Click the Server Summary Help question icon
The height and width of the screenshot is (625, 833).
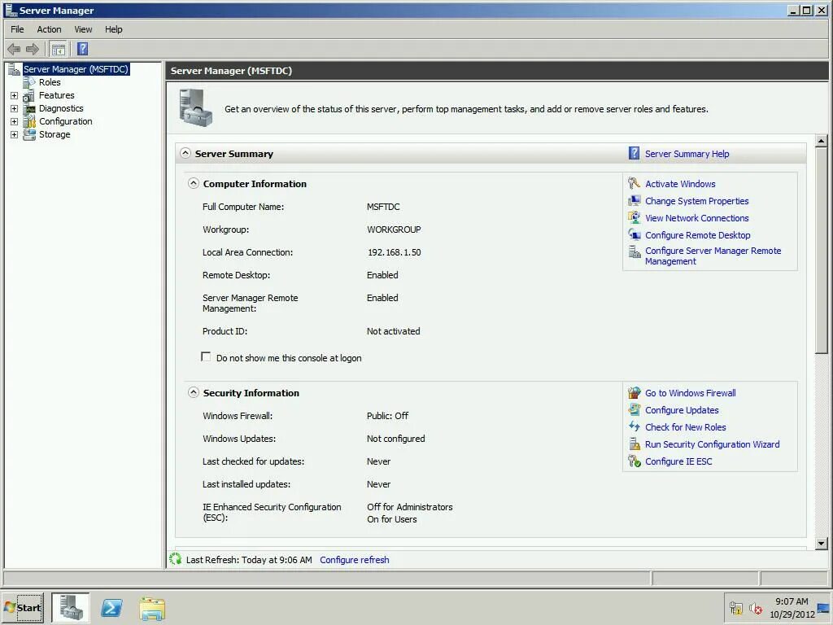point(634,154)
